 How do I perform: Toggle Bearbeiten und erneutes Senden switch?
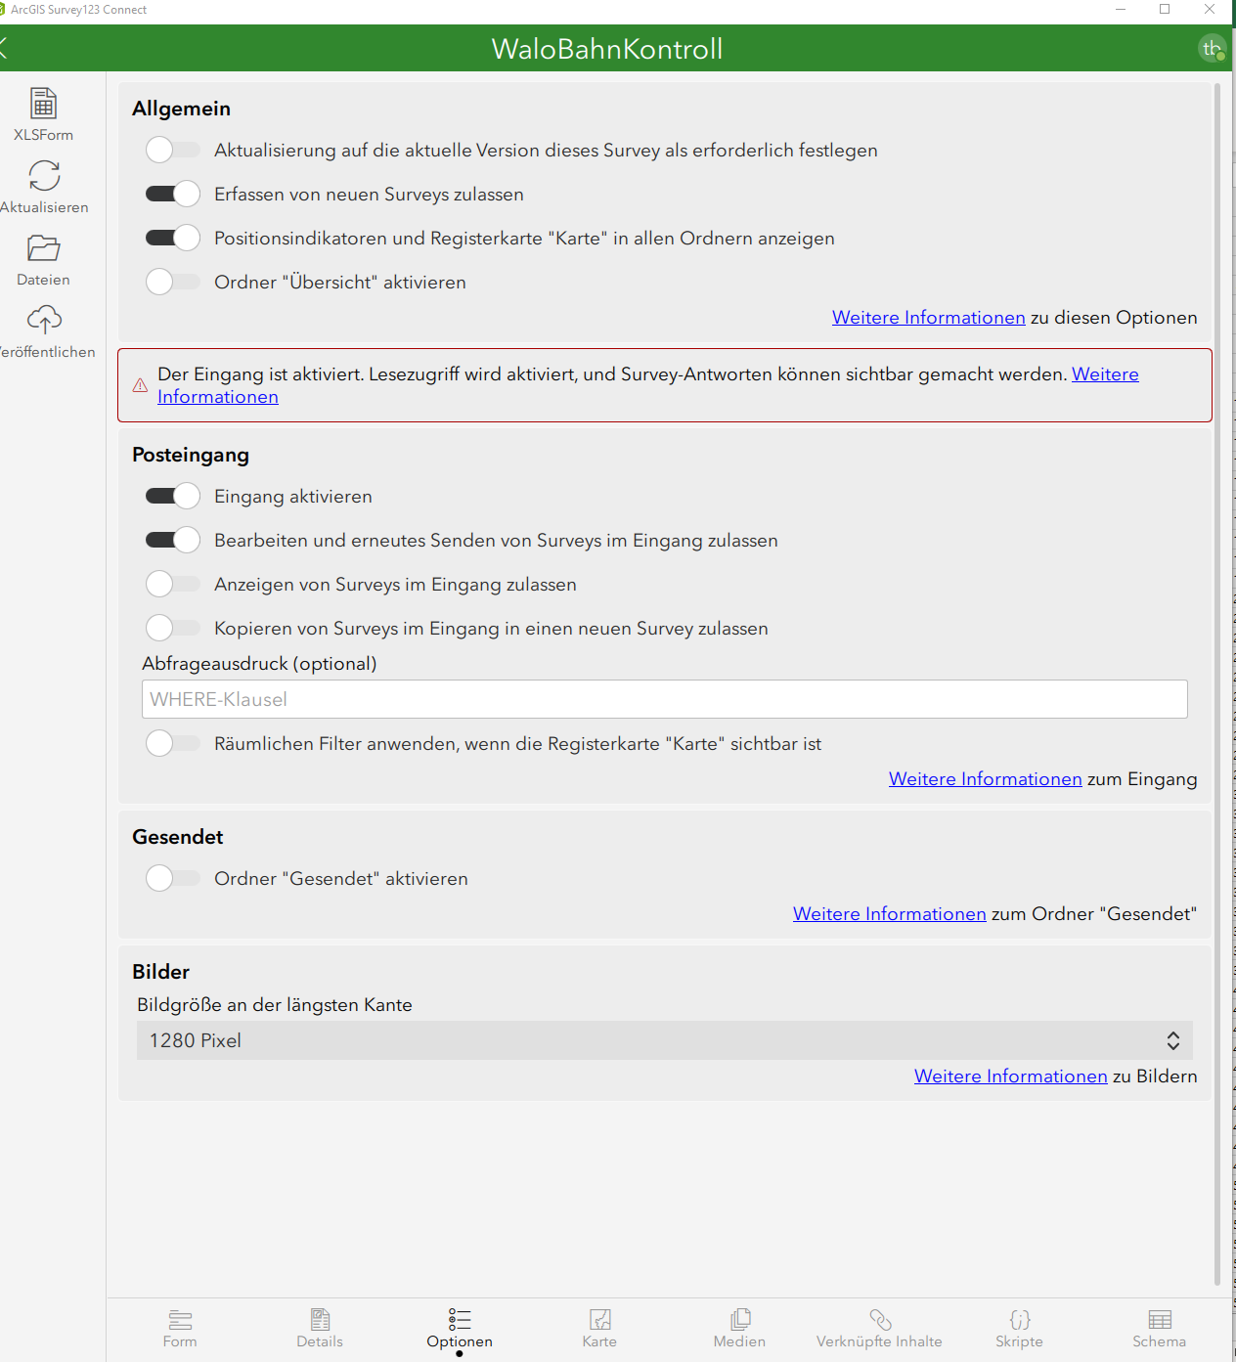click(173, 540)
